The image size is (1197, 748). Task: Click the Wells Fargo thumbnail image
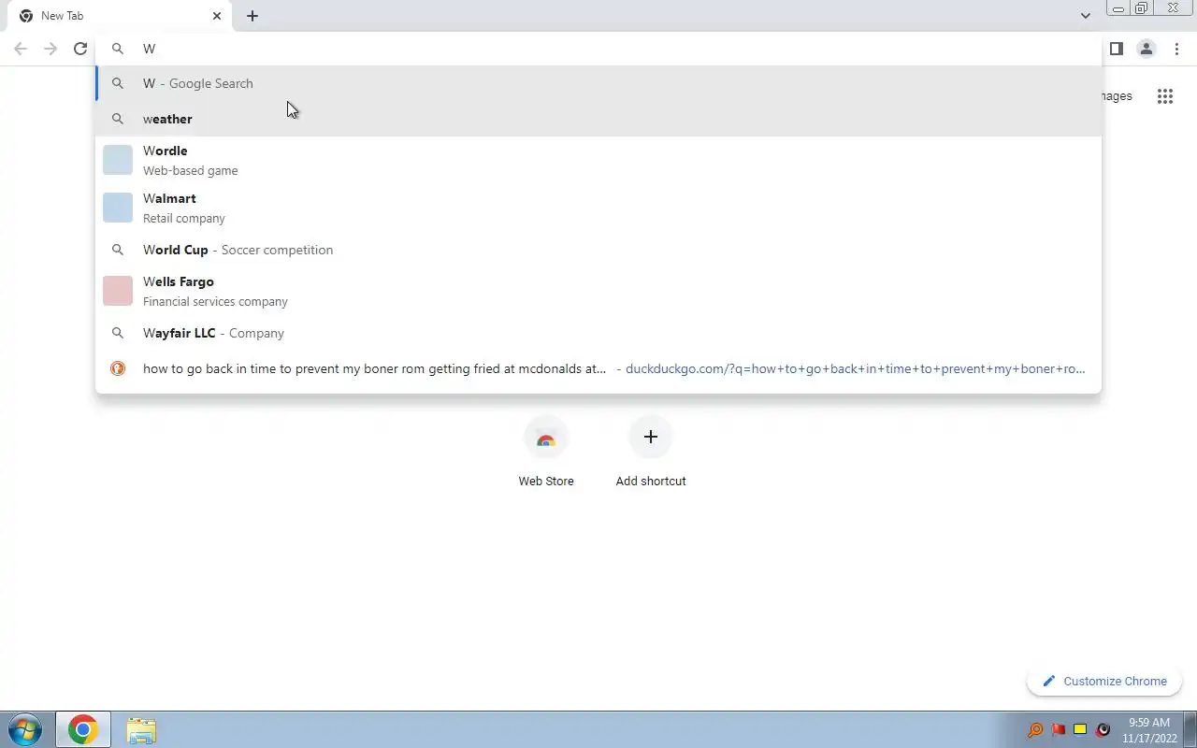tap(118, 291)
